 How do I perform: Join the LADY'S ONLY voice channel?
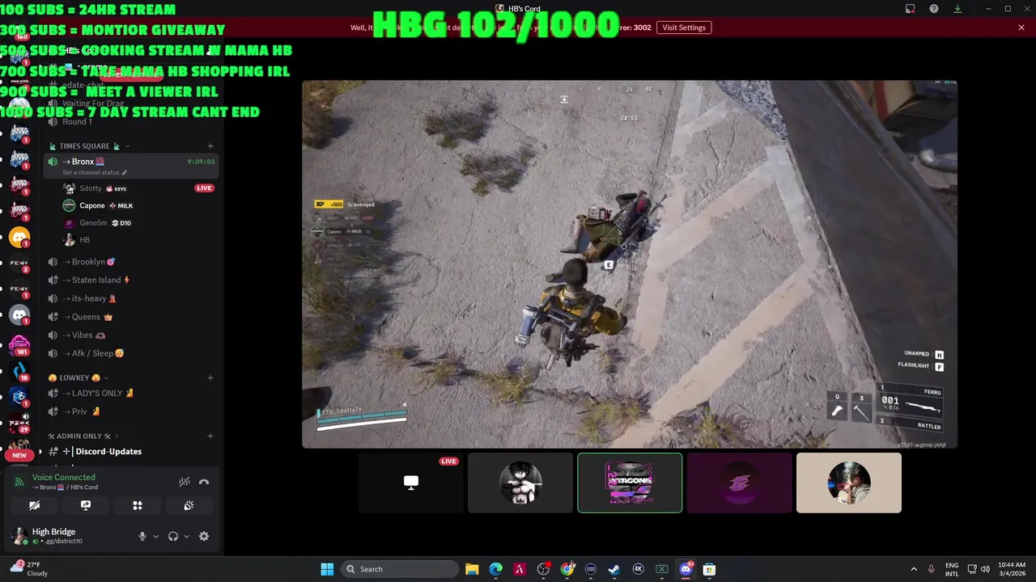[x=129, y=393]
